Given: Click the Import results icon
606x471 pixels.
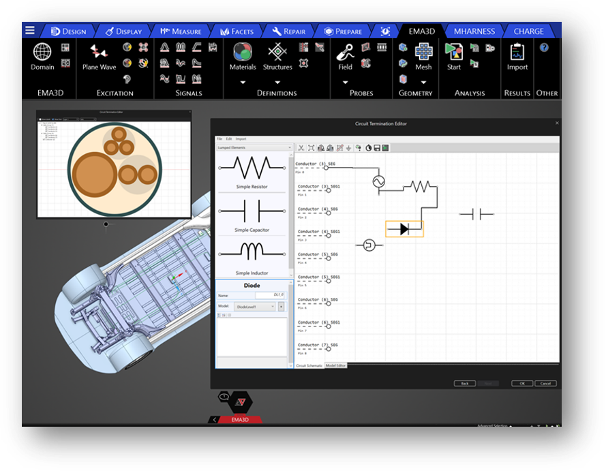Looking at the screenshot, I should coord(517,52).
